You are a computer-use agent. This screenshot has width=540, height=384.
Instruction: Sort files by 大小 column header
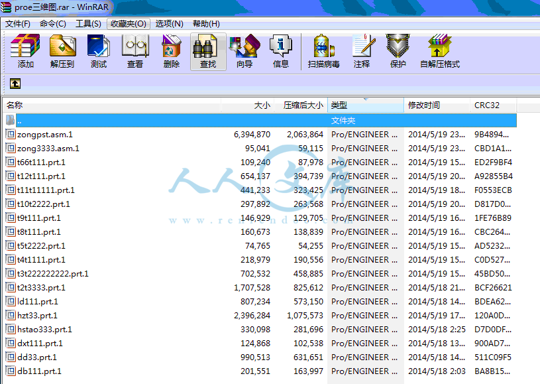pos(247,105)
